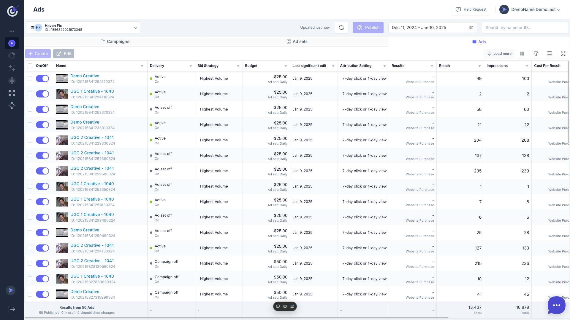Expand the Haven Fix account dropdown
This screenshot has height=320, width=570.
(x=83, y=28)
